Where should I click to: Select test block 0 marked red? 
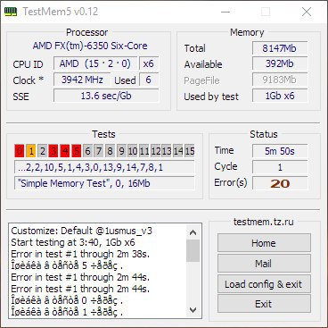[20, 151]
